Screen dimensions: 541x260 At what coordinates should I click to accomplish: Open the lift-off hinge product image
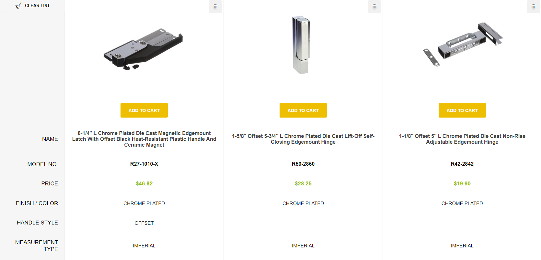tap(301, 45)
